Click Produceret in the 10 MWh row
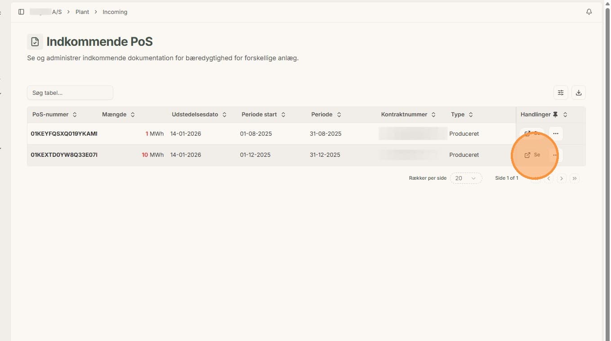The height and width of the screenshot is (341, 611). (464, 155)
